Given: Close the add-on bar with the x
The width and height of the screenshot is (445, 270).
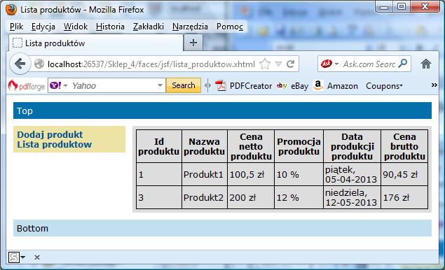Looking at the screenshot, I should (37, 257).
